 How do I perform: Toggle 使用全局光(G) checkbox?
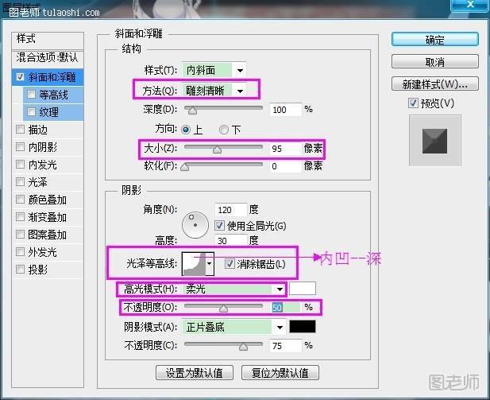[x=219, y=225]
